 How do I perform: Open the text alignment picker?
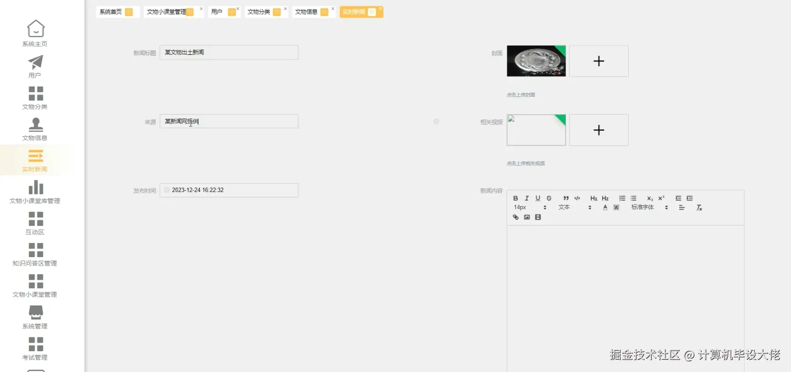682,208
